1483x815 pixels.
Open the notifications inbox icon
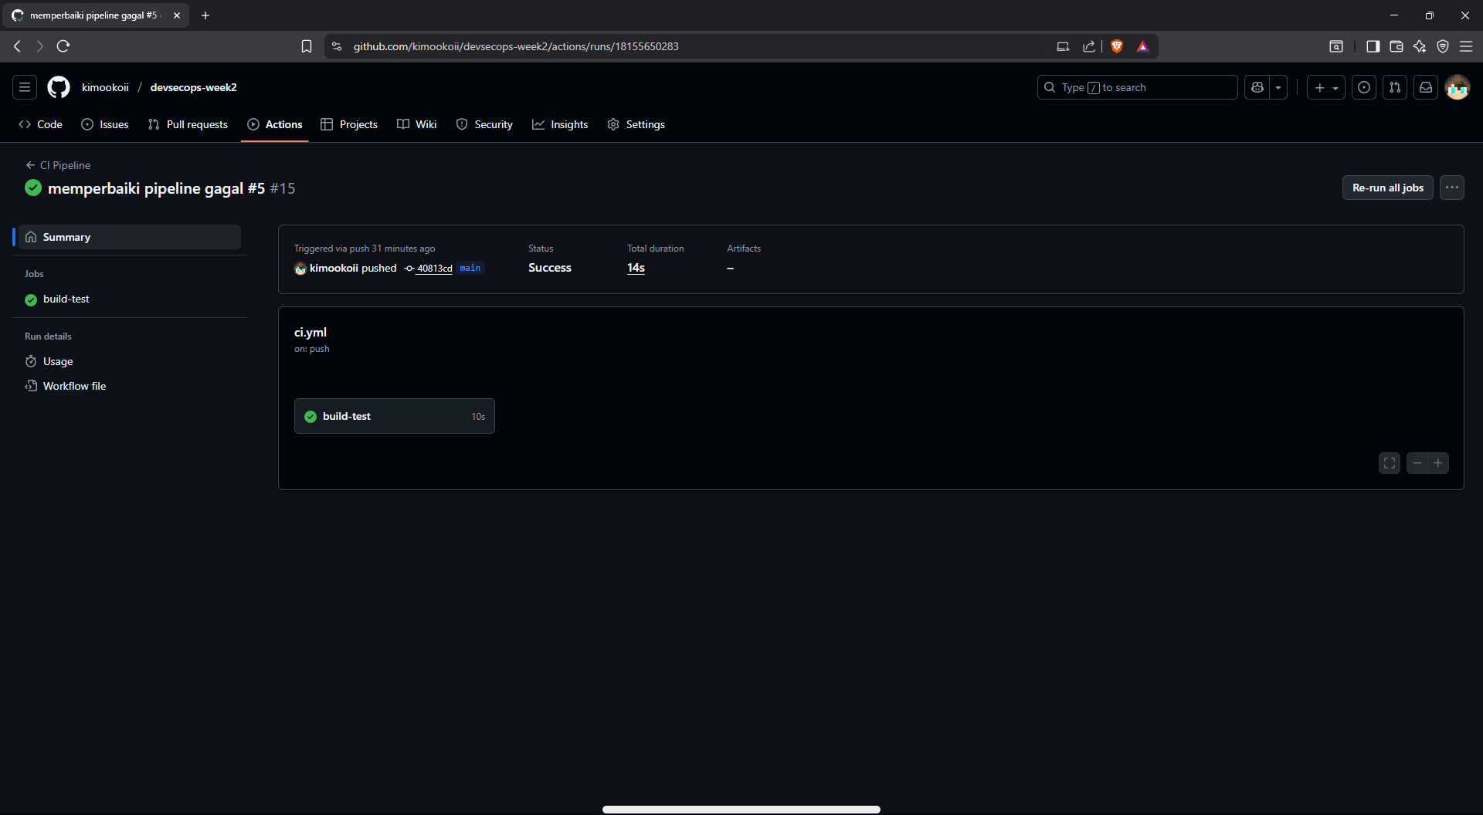click(1426, 87)
